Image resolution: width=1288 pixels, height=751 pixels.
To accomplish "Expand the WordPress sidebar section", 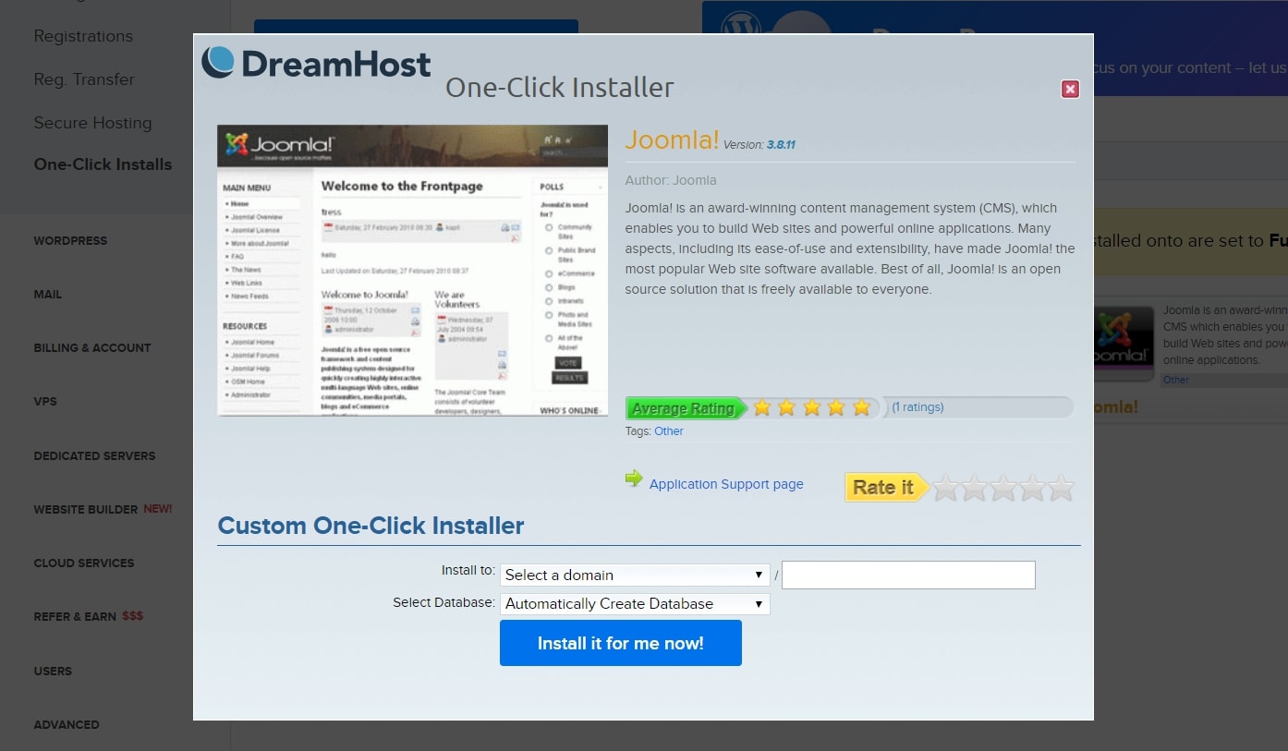I will click(70, 241).
